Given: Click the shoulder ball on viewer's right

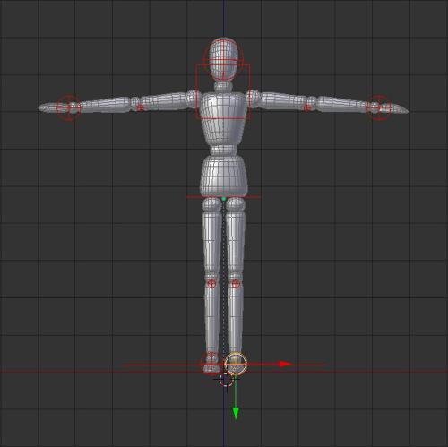Looking at the screenshot, I should (254, 99).
